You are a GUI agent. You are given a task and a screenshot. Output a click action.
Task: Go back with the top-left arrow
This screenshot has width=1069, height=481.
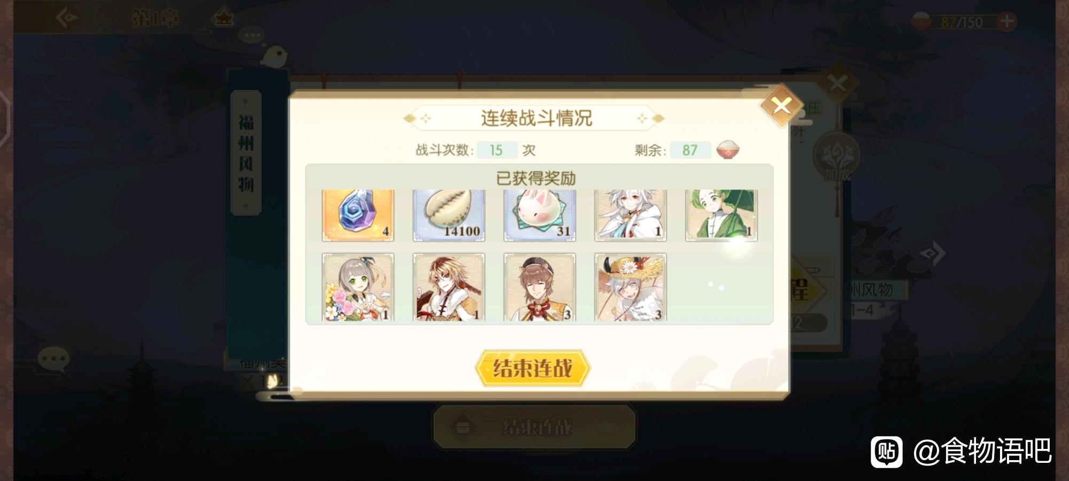click(x=67, y=18)
